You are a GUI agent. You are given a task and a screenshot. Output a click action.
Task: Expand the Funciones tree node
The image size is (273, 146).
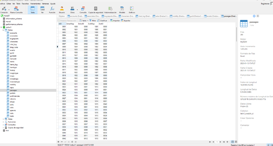pos(3,122)
